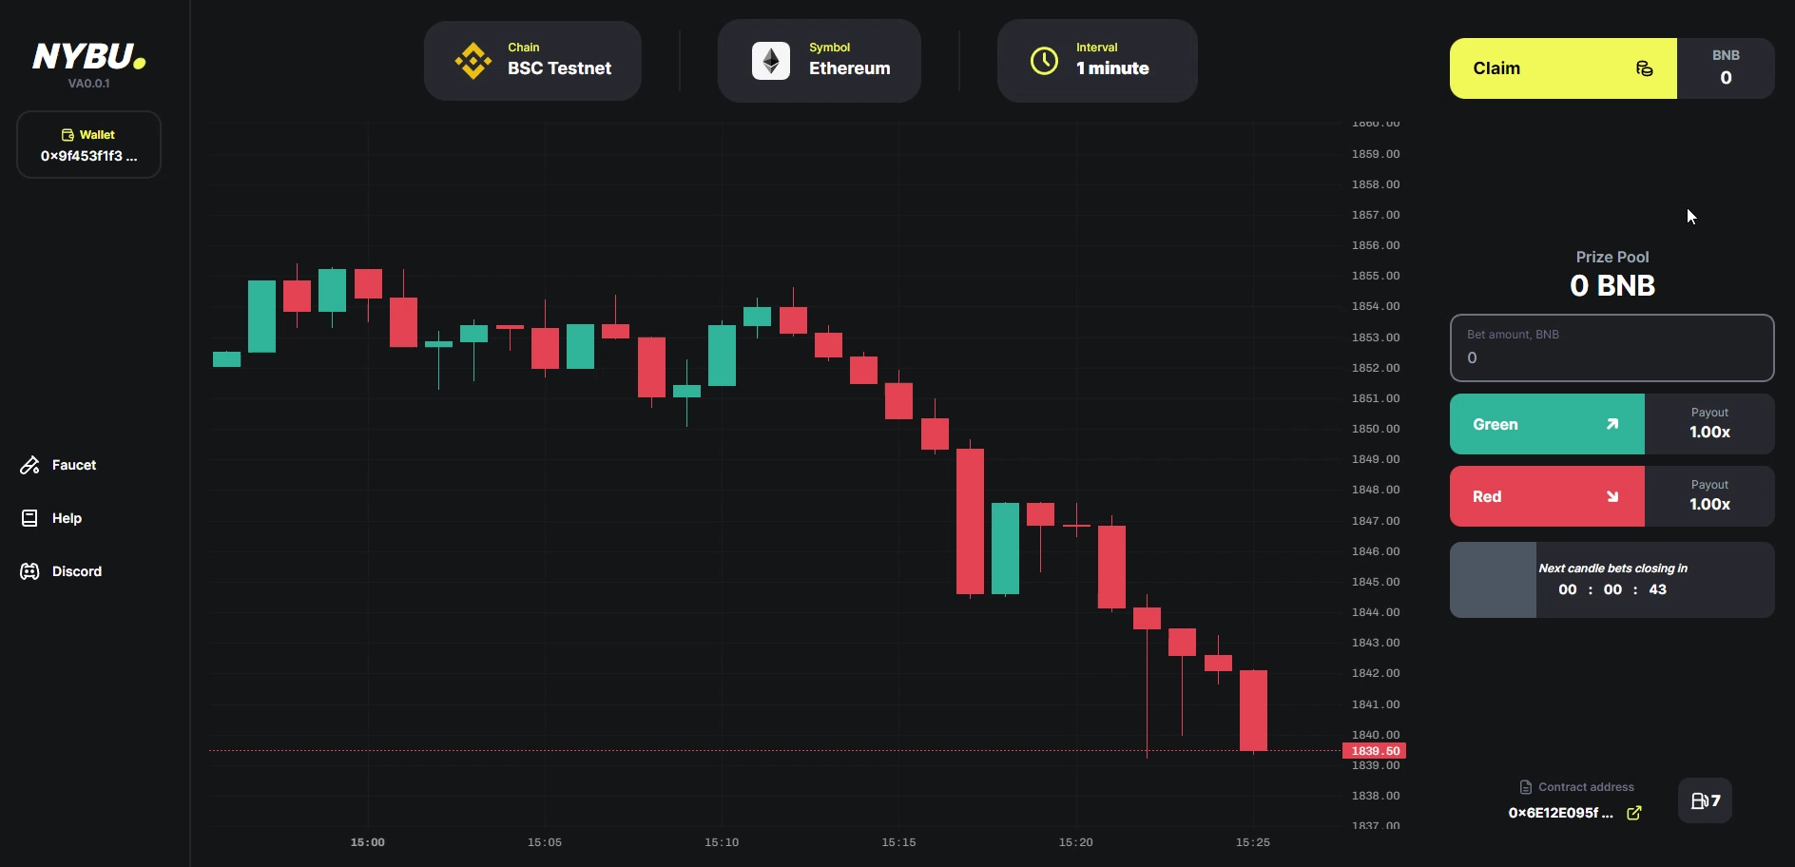This screenshot has width=1795, height=867.
Task: Click the NYBU logo
Action: coord(88,58)
